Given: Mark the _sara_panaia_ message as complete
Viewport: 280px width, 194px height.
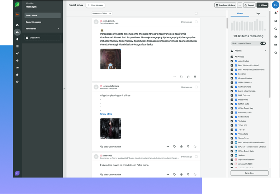Looking at the screenshot, I should click(x=188, y=77).
